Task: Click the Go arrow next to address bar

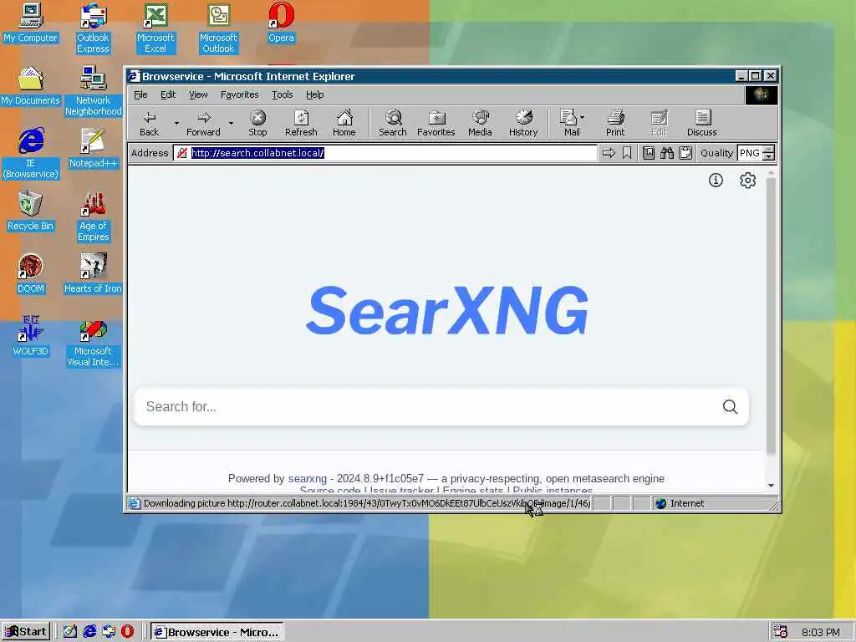Action: [x=609, y=154]
